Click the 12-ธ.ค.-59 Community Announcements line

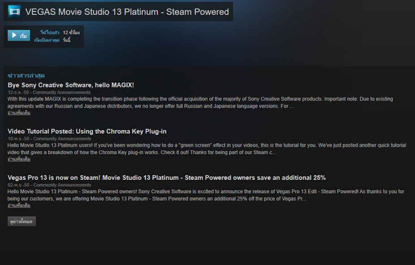coord(49,92)
